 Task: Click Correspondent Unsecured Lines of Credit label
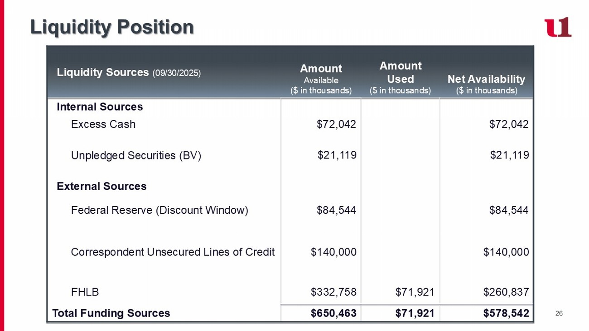click(173, 252)
